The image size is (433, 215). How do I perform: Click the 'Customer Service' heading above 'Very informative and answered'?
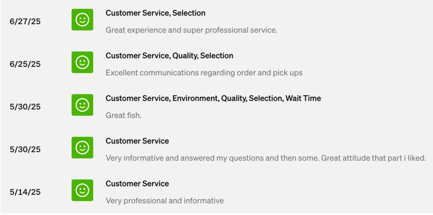tap(137, 141)
